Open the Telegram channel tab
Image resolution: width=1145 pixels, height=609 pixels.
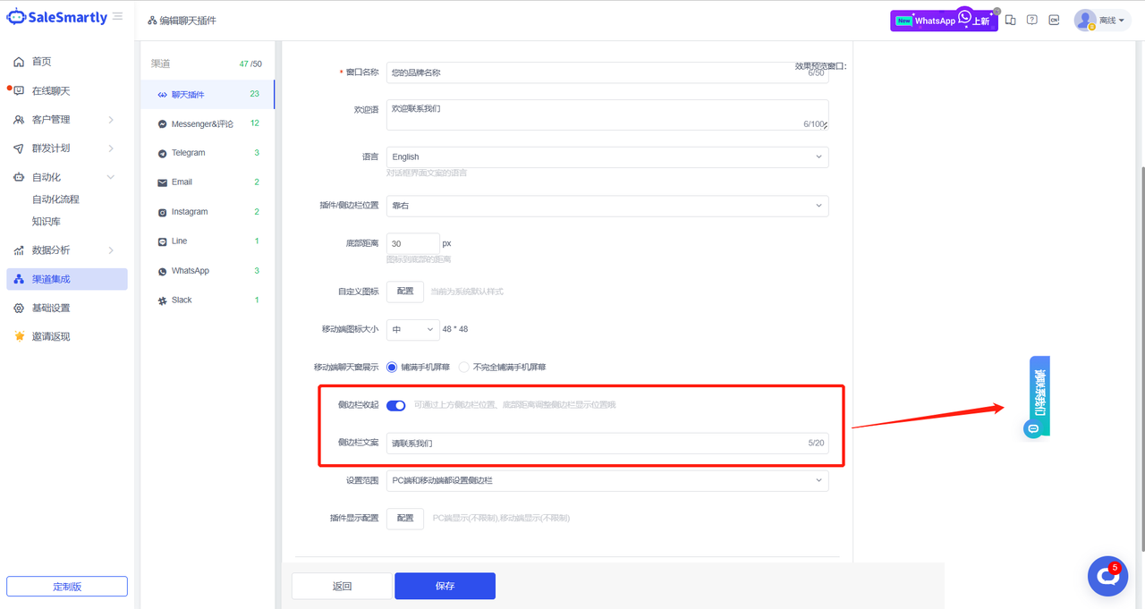coord(189,153)
